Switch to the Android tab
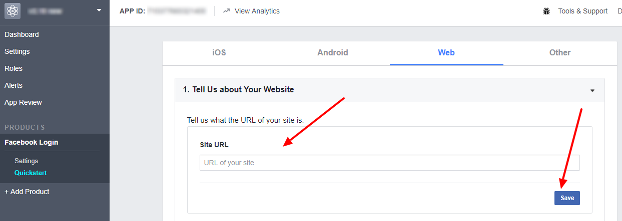The image size is (622, 221). (333, 52)
